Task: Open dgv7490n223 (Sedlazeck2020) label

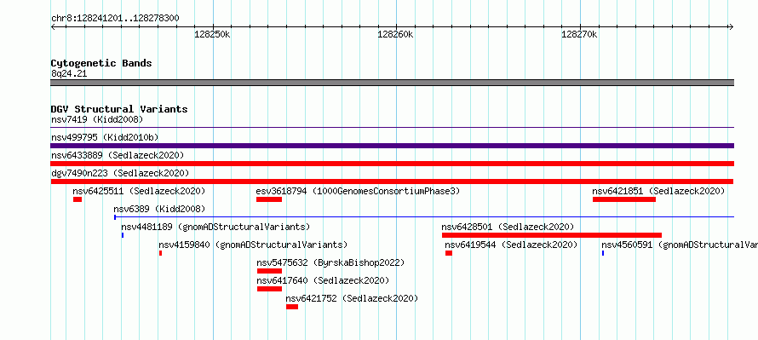Action: pos(120,173)
